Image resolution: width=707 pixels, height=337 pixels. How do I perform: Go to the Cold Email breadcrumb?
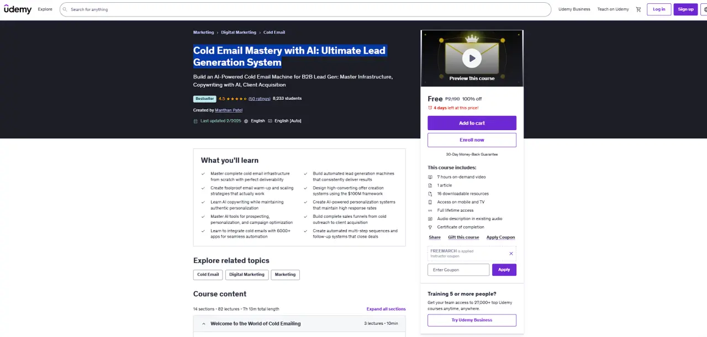coord(275,33)
